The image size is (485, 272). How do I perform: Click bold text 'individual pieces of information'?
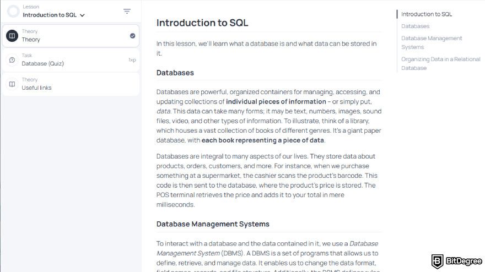(276, 102)
